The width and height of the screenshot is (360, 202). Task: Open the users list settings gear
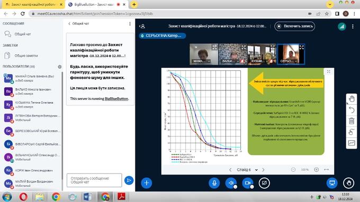[x=60, y=67]
